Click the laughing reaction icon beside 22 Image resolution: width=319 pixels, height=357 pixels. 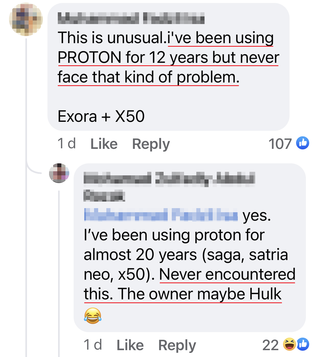pyautogui.click(x=290, y=344)
